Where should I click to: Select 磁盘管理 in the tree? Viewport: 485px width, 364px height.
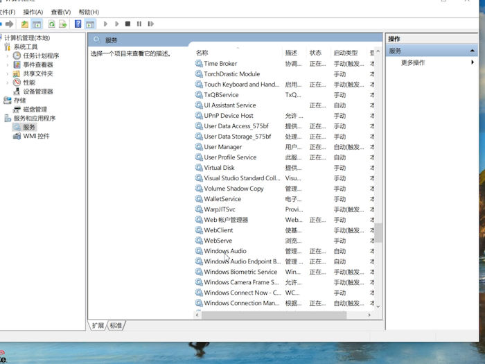(x=35, y=110)
